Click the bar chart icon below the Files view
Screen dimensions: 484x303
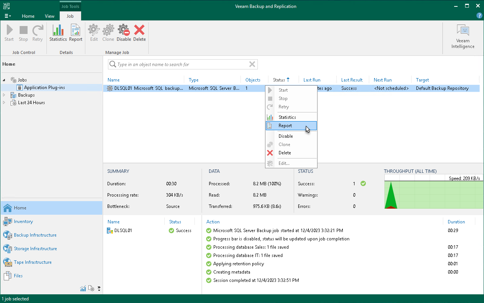[83, 289]
